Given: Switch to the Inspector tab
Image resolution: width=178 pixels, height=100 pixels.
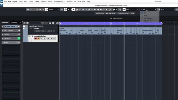Looking at the screenshot, I should (x=5, y=22).
